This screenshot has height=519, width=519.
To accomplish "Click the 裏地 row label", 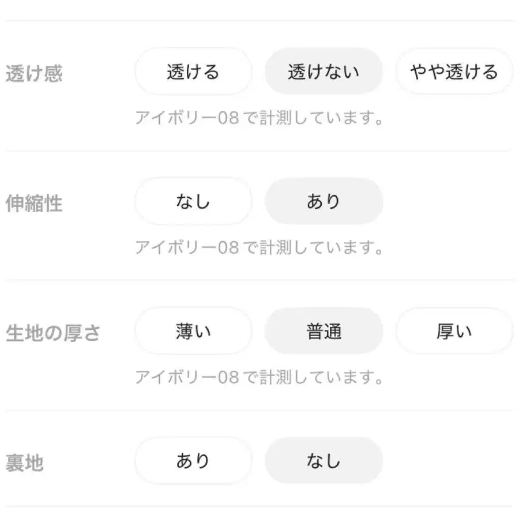I will pos(25,463).
